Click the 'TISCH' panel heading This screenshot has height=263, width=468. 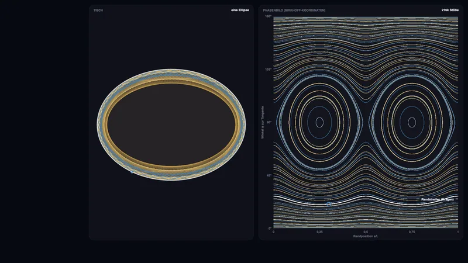[x=98, y=11]
